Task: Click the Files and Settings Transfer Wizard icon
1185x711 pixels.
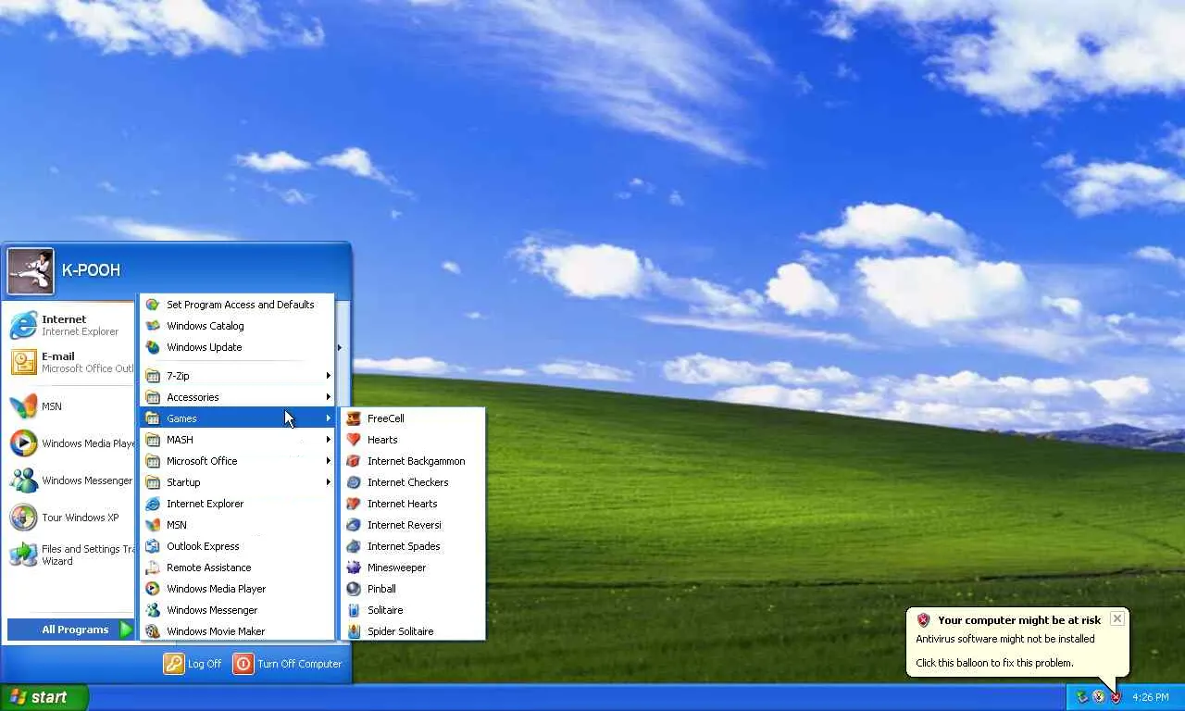Action: [23, 555]
